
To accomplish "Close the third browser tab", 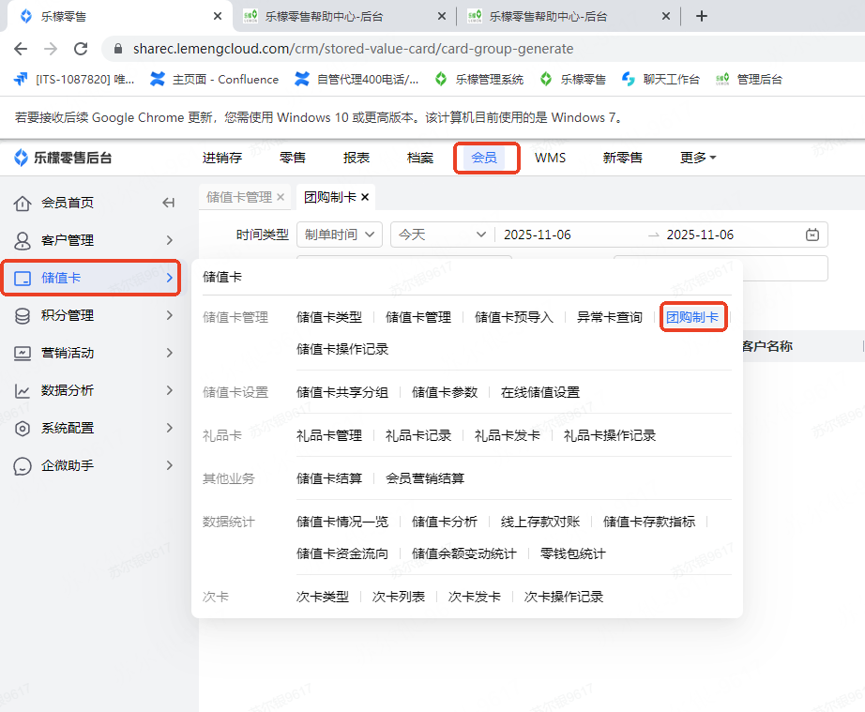I will [666, 17].
